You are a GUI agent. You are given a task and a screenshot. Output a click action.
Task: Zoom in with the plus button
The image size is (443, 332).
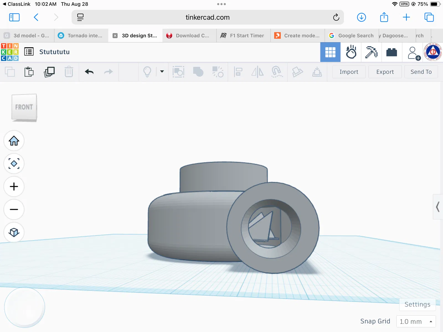14,186
